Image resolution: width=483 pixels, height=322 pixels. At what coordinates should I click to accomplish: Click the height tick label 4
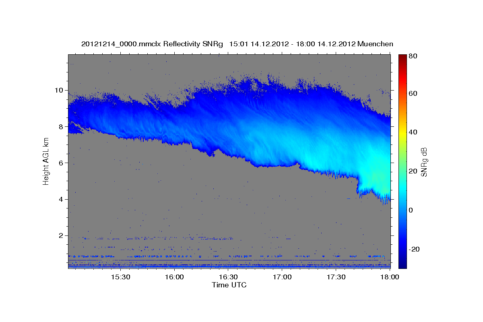click(62, 199)
